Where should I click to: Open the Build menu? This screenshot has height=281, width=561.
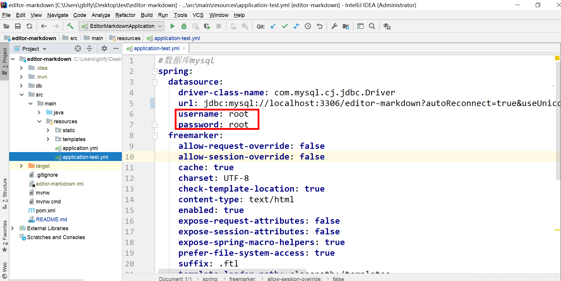point(146,15)
